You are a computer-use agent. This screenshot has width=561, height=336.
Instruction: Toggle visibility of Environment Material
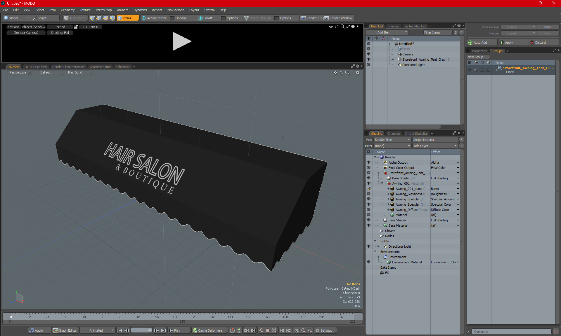point(368,262)
